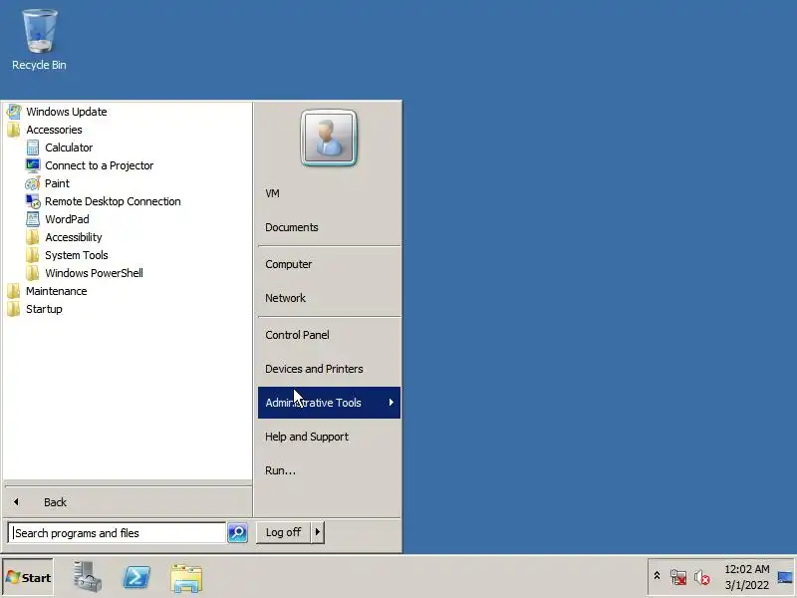
Task: Show hidden tray icons chevron
Action: tap(657, 576)
